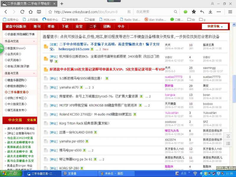Click the search magnifier icon
This screenshot has height=177, width=236.
(x=176, y=12)
